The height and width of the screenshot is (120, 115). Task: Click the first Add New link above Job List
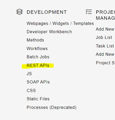pyautogui.click(x=105, y=29)
